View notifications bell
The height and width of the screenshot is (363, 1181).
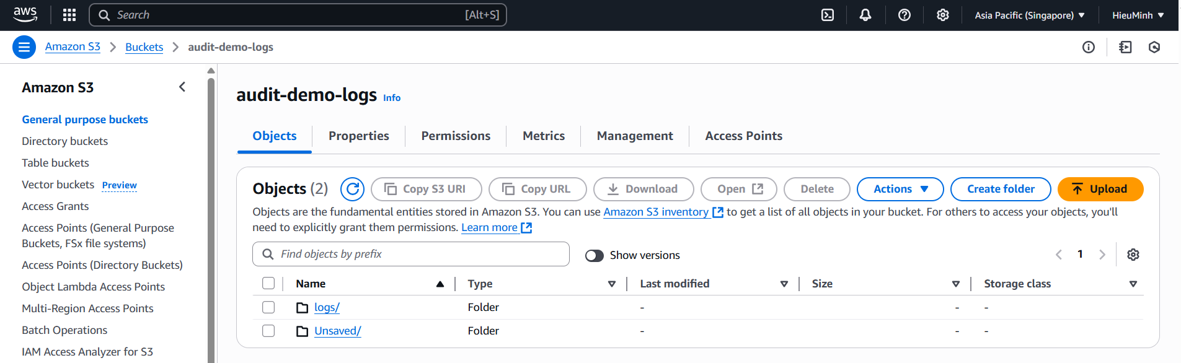coord(865,15)
